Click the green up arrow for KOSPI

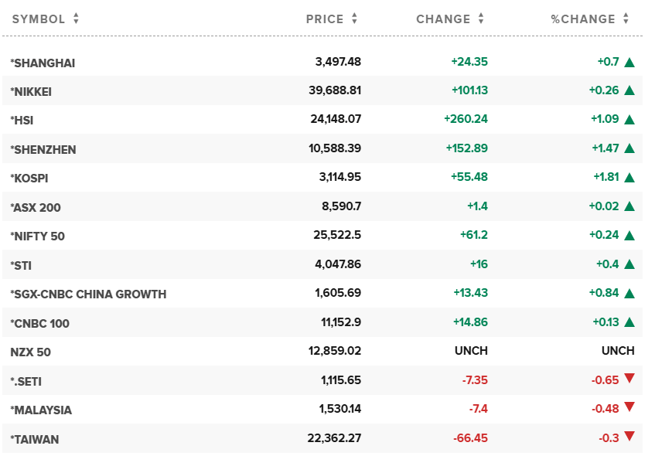pos(629,178)
